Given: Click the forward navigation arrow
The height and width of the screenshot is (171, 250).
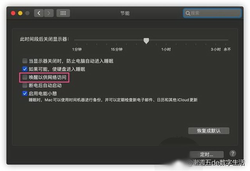Looking at the screenshot, I should pos(49,13).
